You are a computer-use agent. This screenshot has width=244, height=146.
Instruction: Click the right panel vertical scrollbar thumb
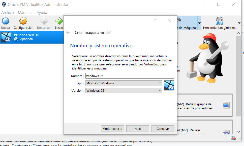click(x=238, y=76)
